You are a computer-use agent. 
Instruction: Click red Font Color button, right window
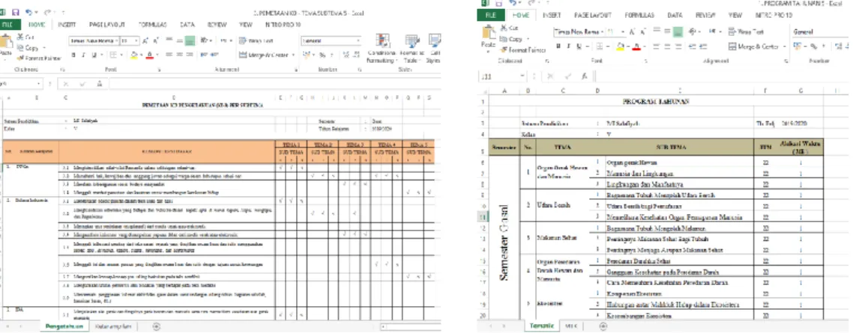click(636, 46)
